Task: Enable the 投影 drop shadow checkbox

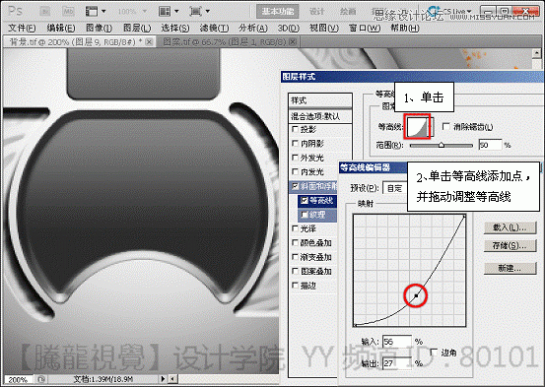Action: click(x=295, y=129)
